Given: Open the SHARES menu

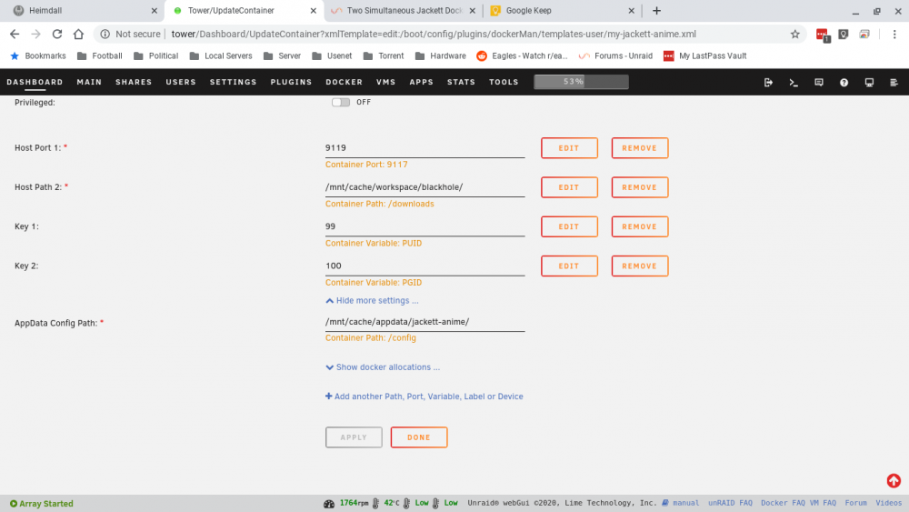Looking at the screenshot, I should tap(134, 83).
